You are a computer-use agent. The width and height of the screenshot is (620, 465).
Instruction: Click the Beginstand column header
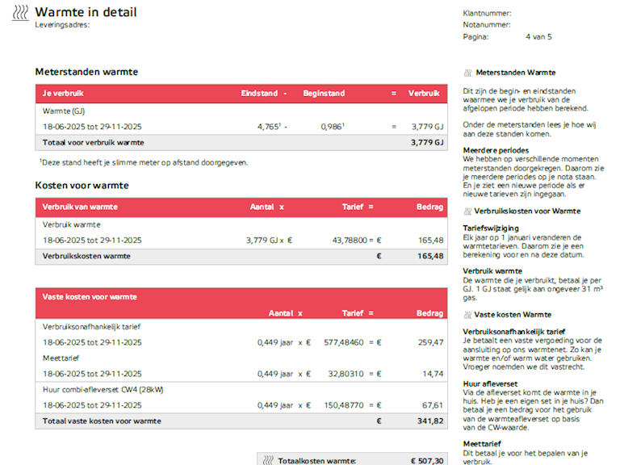(x=324, y=94)
